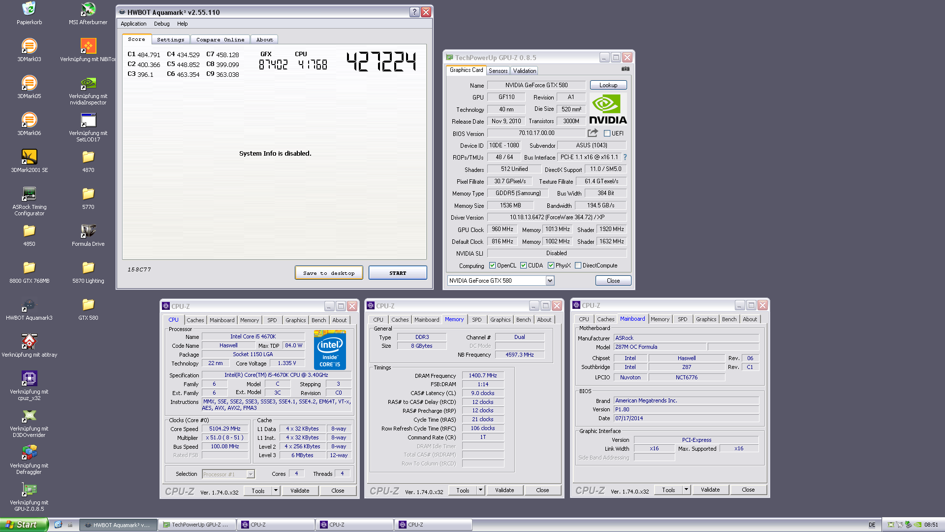Image resolution: width=945 pixels, height=532 pixels.
Task: Open the attiray shortcut icon
Action: (29, 341)
